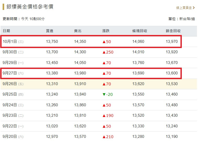Select the 9月27日 date cell
This screenshot has height=141, width=198.
(x=10, y=73)
